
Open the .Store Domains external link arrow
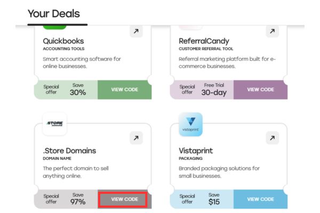click(137, 138)
